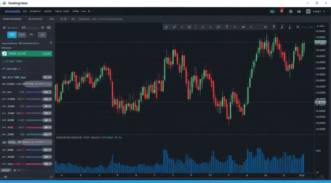Expand the section icon above the green row
Viewport: 331px width, 183px height.
coord(51,43)
